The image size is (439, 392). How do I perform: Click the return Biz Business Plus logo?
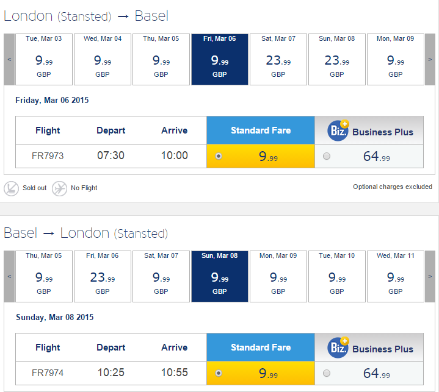(x=338, y=347)
